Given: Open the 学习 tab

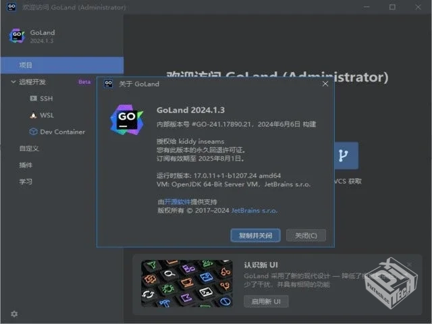Looking at the screenshot, I should click(26, 182).
